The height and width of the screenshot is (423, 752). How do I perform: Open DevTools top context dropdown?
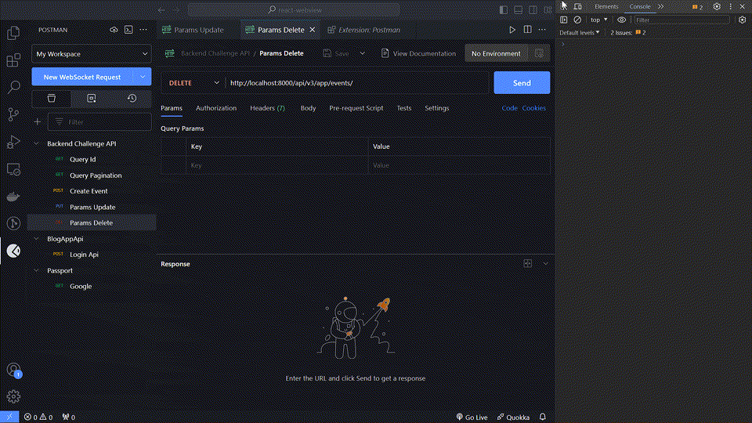click(x=598, y=20)
